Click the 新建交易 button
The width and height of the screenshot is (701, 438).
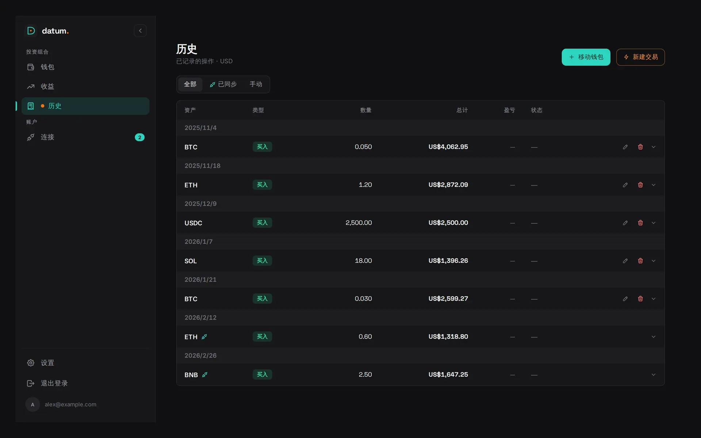click(640, 57)
